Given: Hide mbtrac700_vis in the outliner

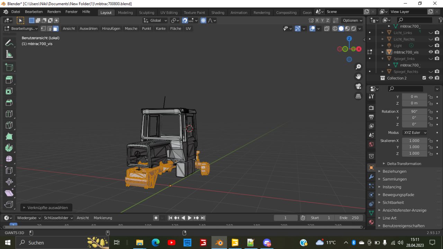Looking at the screenshot, I should point(431,52).
